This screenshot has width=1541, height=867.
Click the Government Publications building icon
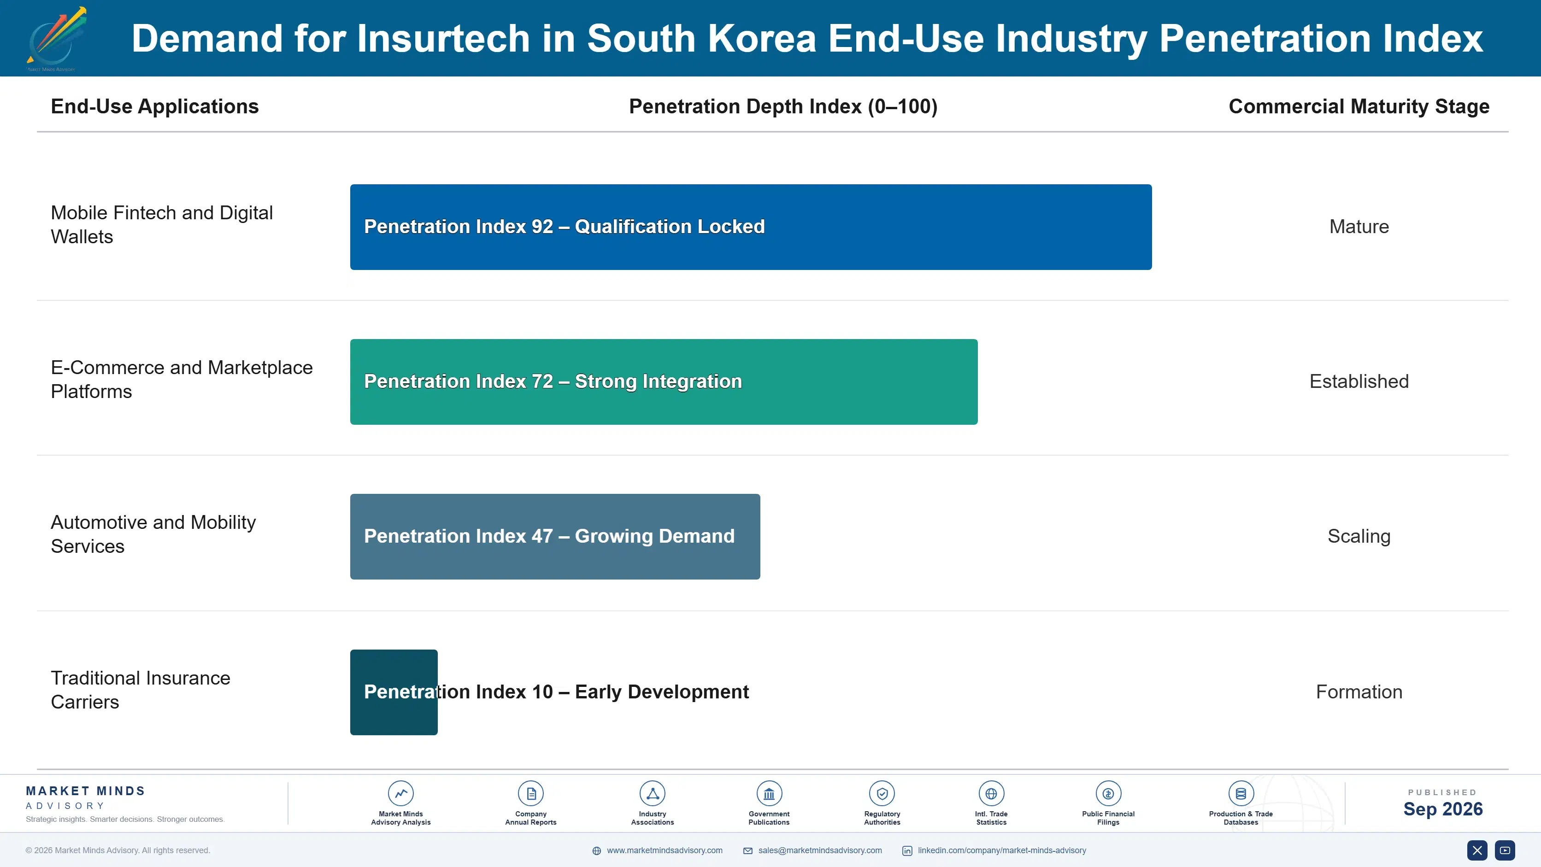pyautogui.click(x=769, y=793)
